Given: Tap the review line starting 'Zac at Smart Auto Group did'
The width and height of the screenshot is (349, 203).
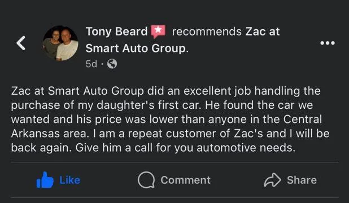Looking at the screenshot, I should click(x=166, y=91).
